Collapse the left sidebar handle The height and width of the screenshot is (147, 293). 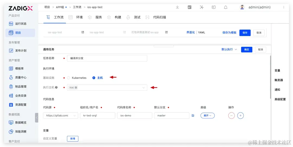coord(37,118)
